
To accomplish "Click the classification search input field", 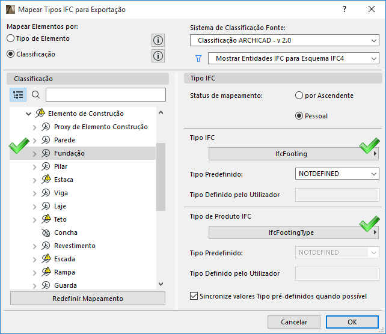I will 105,95.
